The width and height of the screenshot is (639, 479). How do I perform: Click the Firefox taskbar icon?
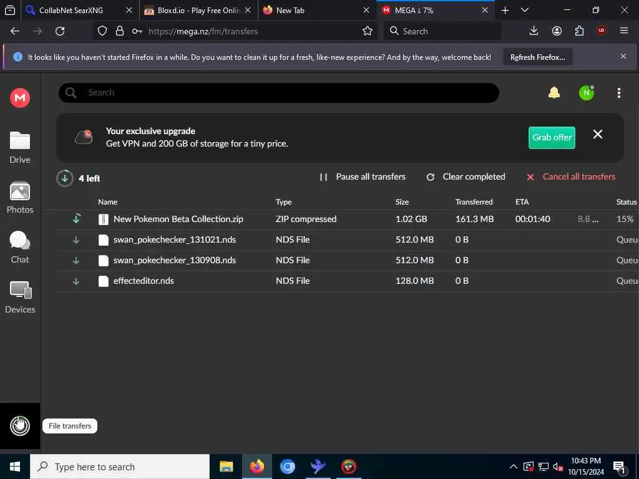(x=256, y=467)
